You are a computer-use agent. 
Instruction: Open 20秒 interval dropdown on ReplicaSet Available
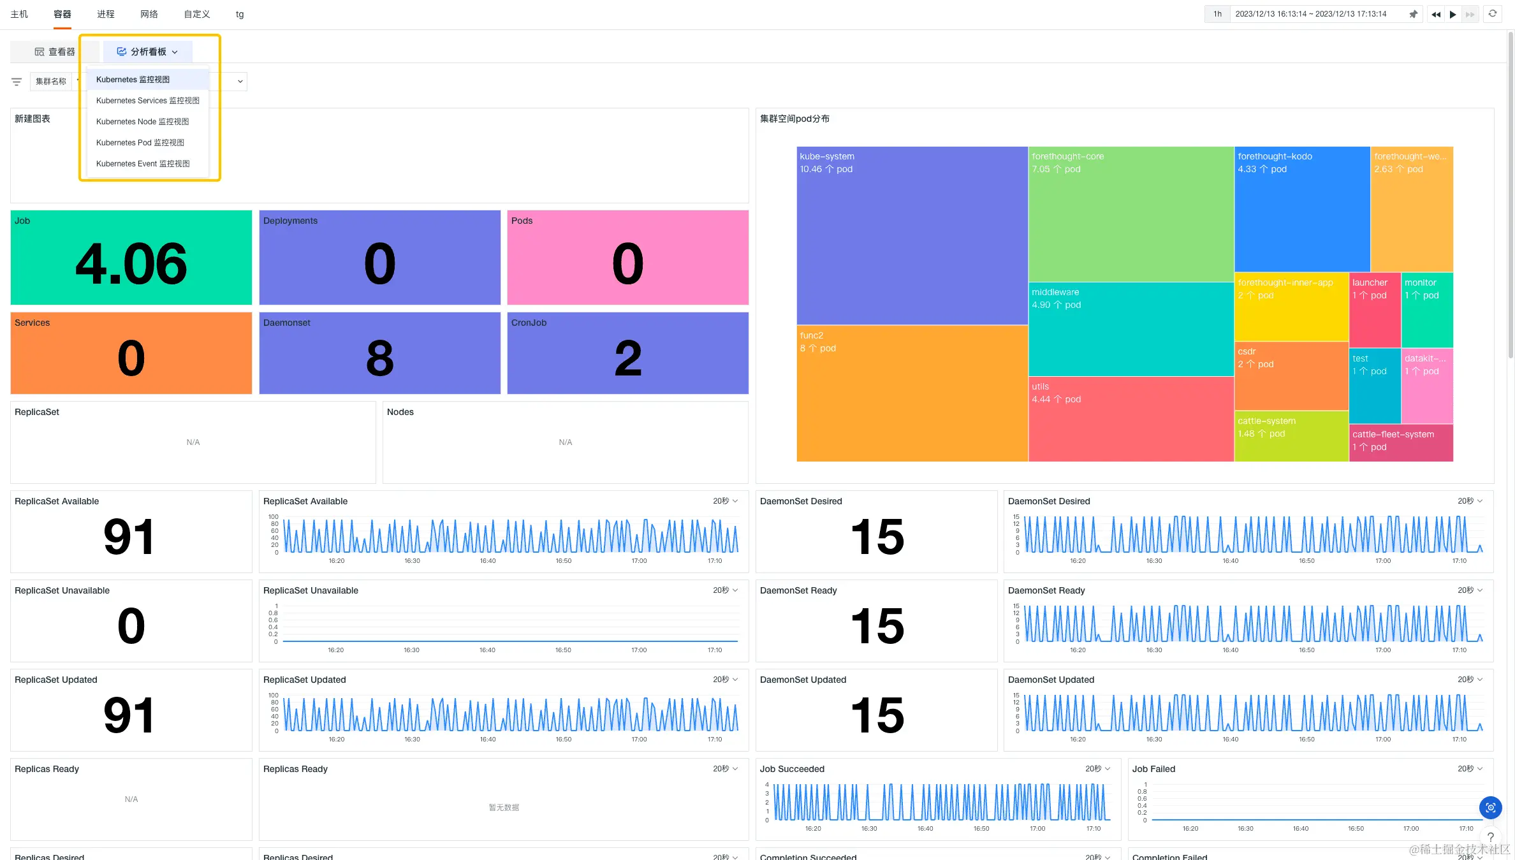click(725, 501)
